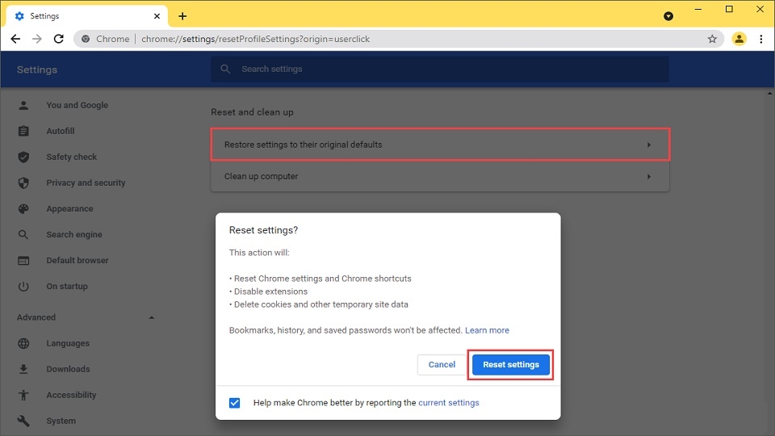
Task: Click the scrollbar up arrow
Action: 769,93
